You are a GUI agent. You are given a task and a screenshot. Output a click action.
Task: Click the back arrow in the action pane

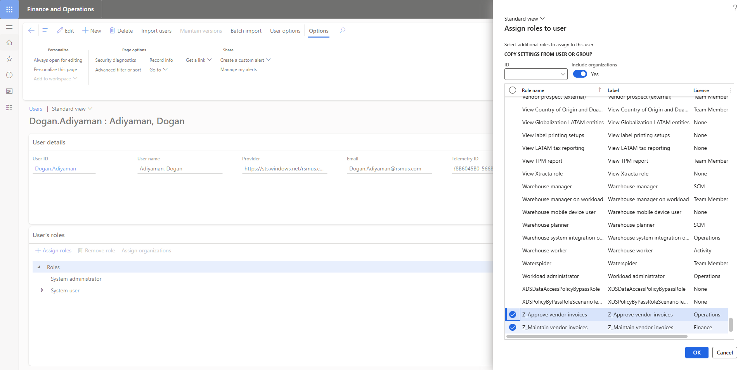(31, 30)
